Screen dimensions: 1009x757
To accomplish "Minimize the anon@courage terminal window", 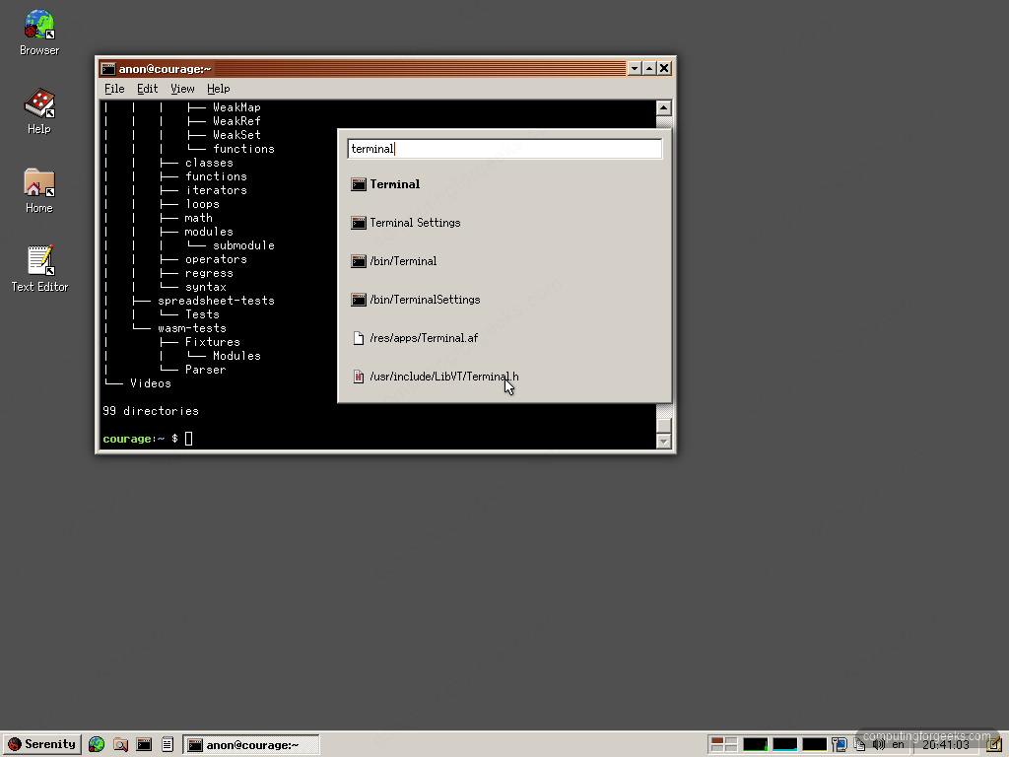I will point(635,68).
